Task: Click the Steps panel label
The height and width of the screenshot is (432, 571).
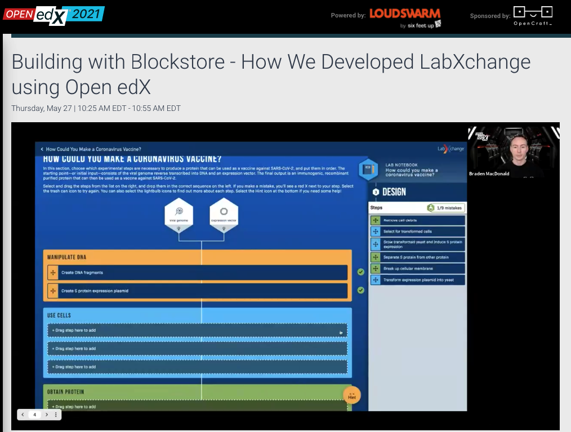Action: (376, 208)
